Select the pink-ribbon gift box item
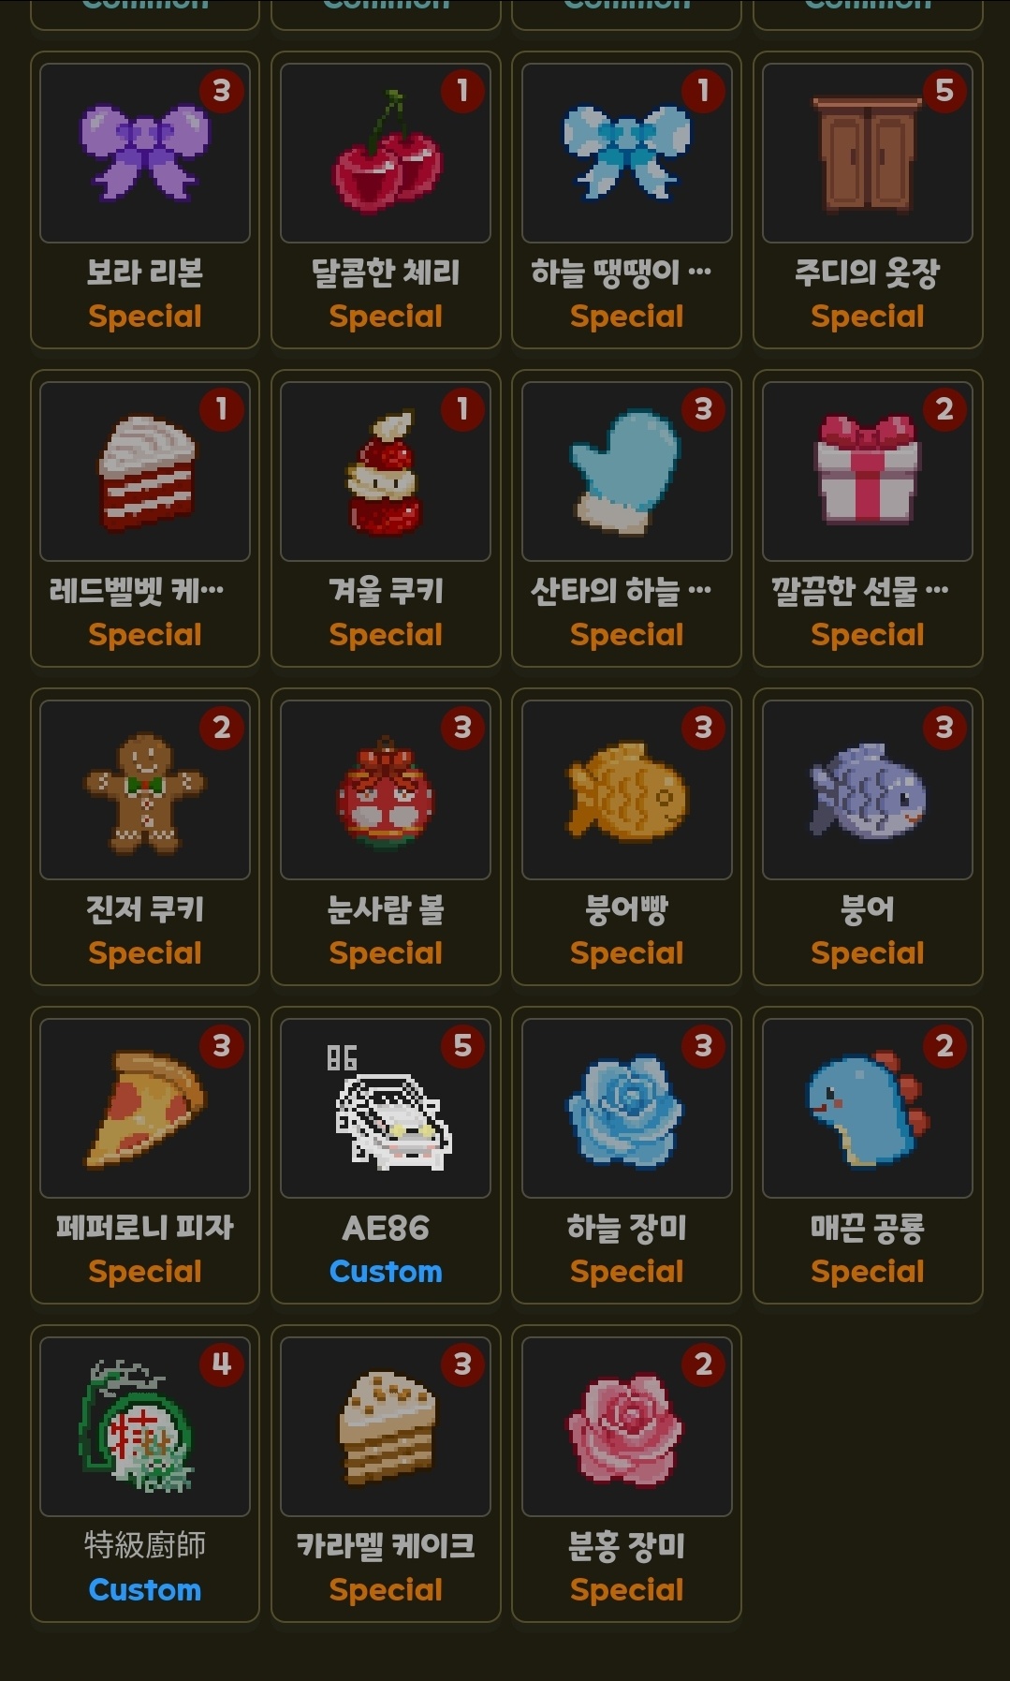This screenshot has height=1681, width=1010. click(868, 518)
